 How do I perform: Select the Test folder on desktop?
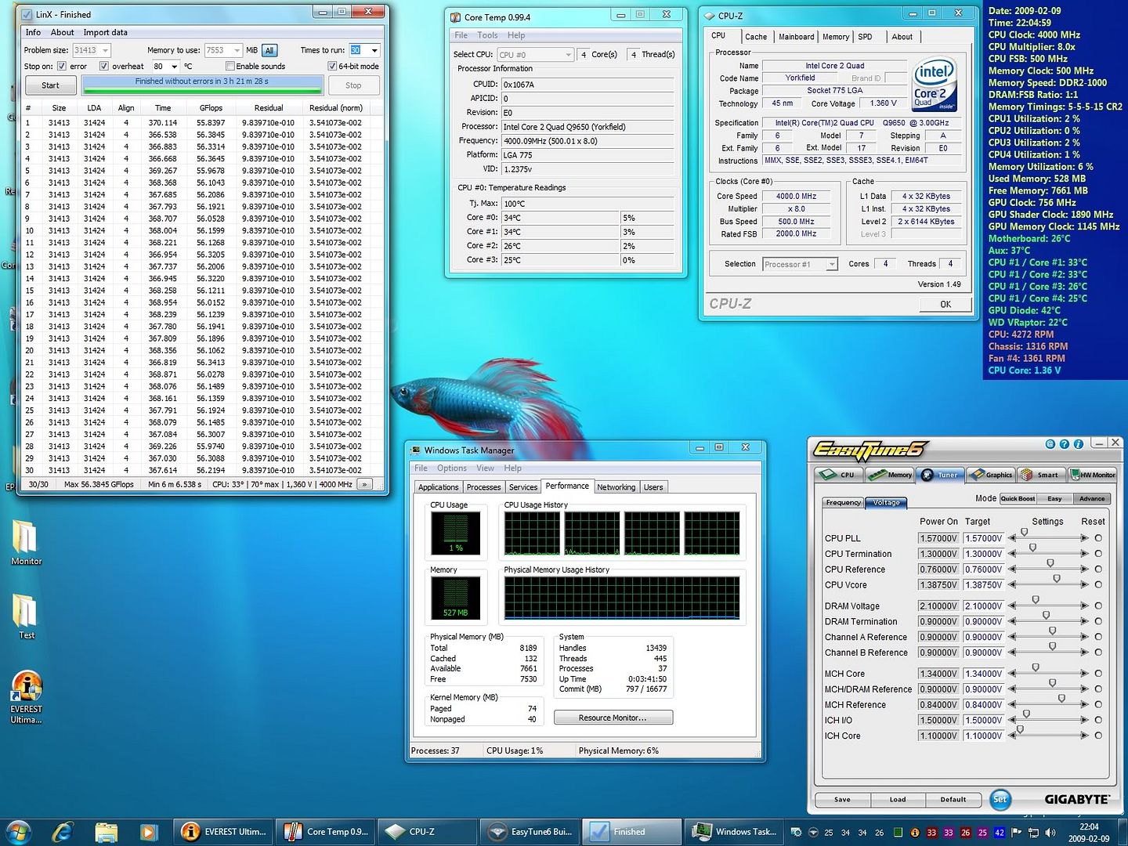point(26,616)
